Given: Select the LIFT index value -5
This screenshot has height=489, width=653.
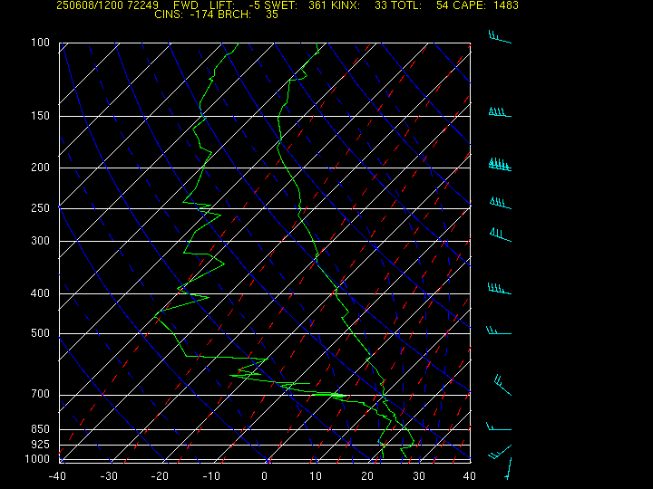Looking at the screenshot, I should pos(255,5).
